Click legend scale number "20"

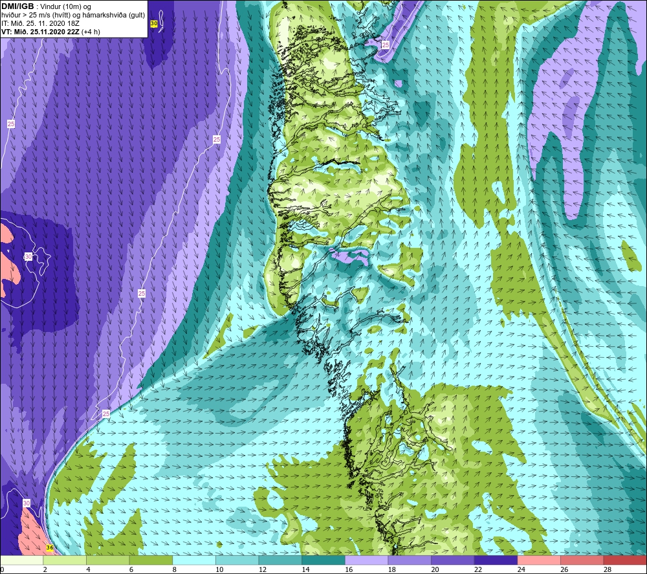coord(435,569)
